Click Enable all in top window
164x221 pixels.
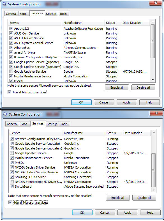click(x=117, y=88)
